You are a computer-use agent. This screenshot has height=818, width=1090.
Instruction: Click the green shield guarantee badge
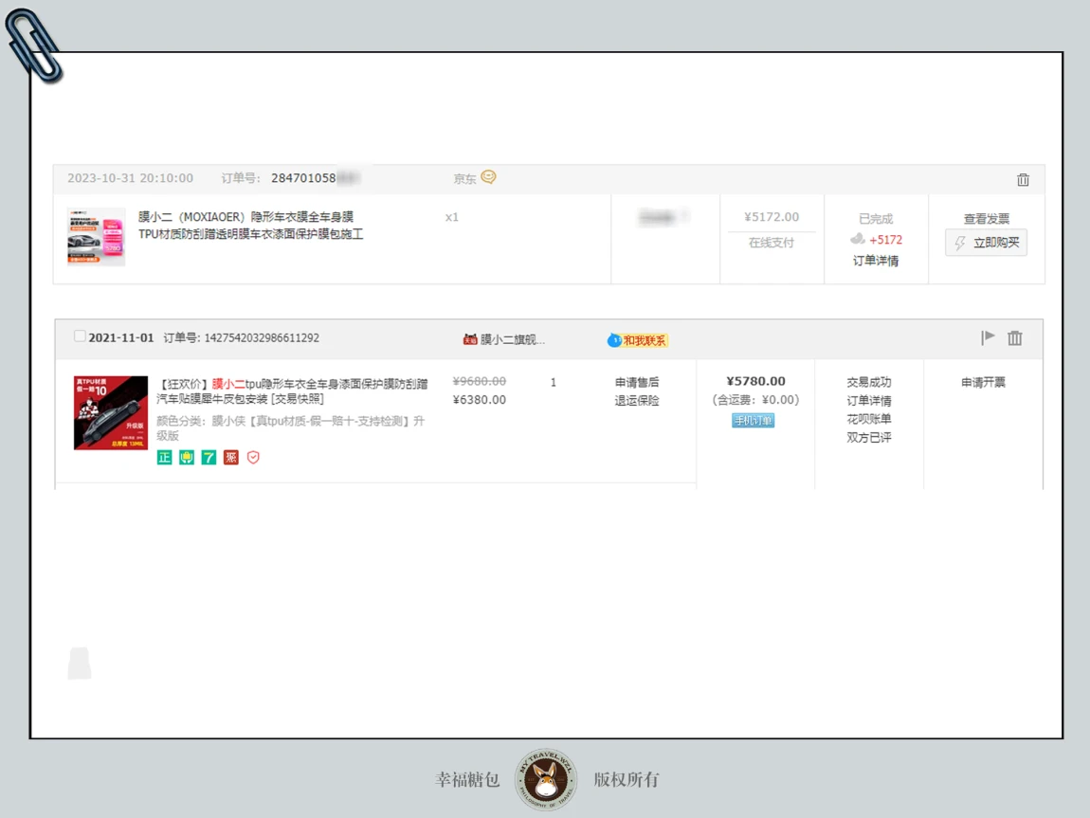tap(187, 457)
